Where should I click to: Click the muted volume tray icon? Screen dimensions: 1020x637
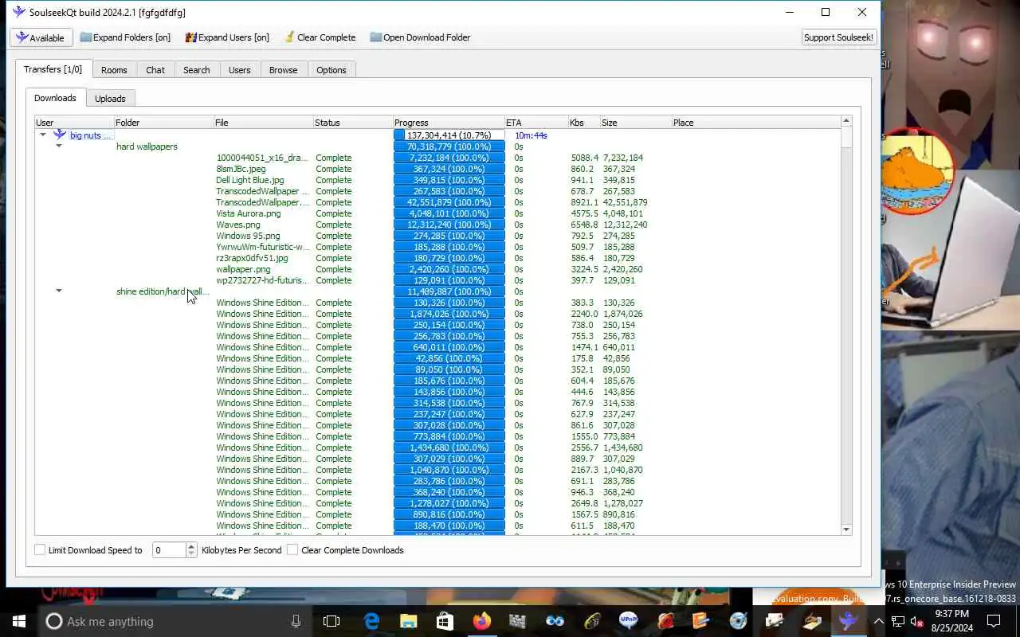pos(917,621)
